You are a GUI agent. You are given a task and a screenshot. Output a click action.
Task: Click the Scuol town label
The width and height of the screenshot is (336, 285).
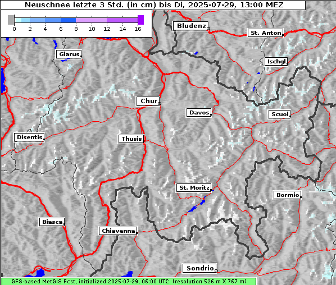280,114
